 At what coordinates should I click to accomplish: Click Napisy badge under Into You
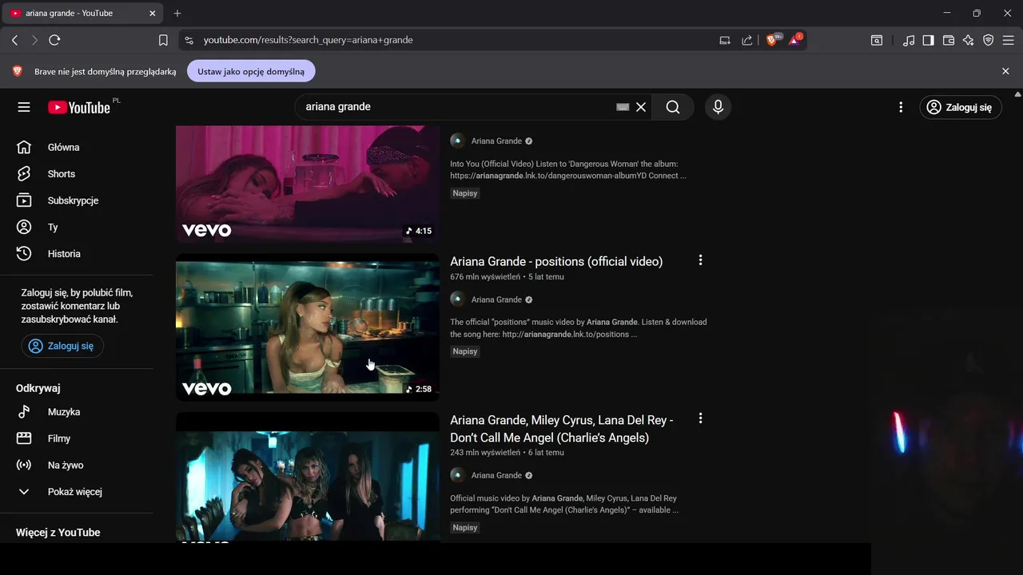pyautogui.click(x=465, y=193)
